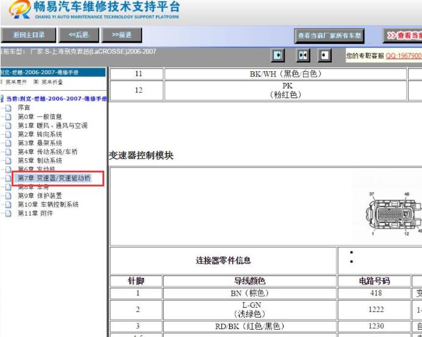This screenshot has width=422, height=337.
Task: Go forward with the >>前进 button
Action: click(121, 35)
